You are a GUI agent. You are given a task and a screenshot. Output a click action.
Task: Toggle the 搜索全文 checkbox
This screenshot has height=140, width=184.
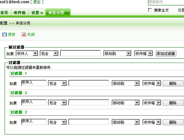pyautogui.click(x=150, y=10)
